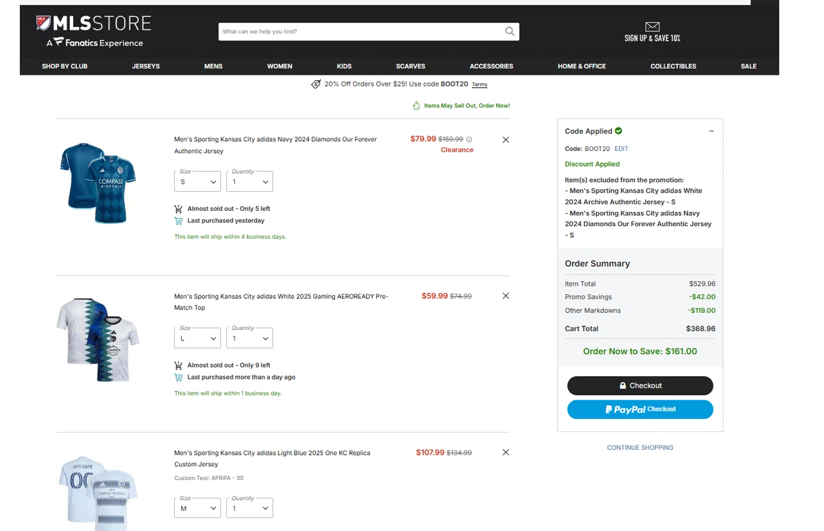
Task: Click cart icon beside Only 5 left
Action: coord(178,209)
